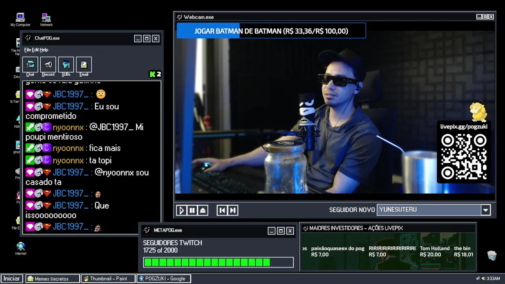This screenshot has width=505, height=284.
Task: Open the Edit menu in ChatPOG
Action: [35, 50]
